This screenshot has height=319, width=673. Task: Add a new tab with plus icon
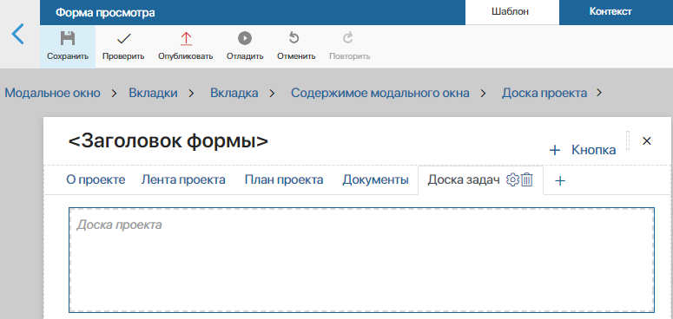[560, 180]
